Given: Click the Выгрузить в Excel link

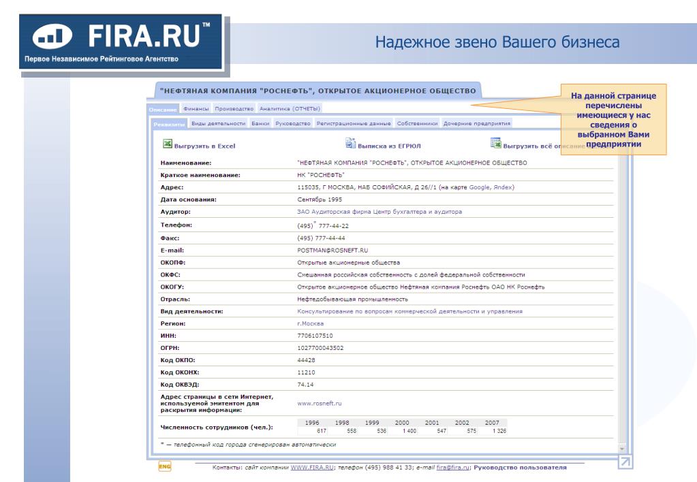Looking at the screenshot, I should pyautogui.click(x=204, y=146).
